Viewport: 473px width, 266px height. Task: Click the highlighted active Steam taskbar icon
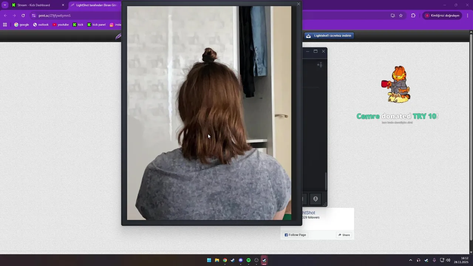(264, 260)
